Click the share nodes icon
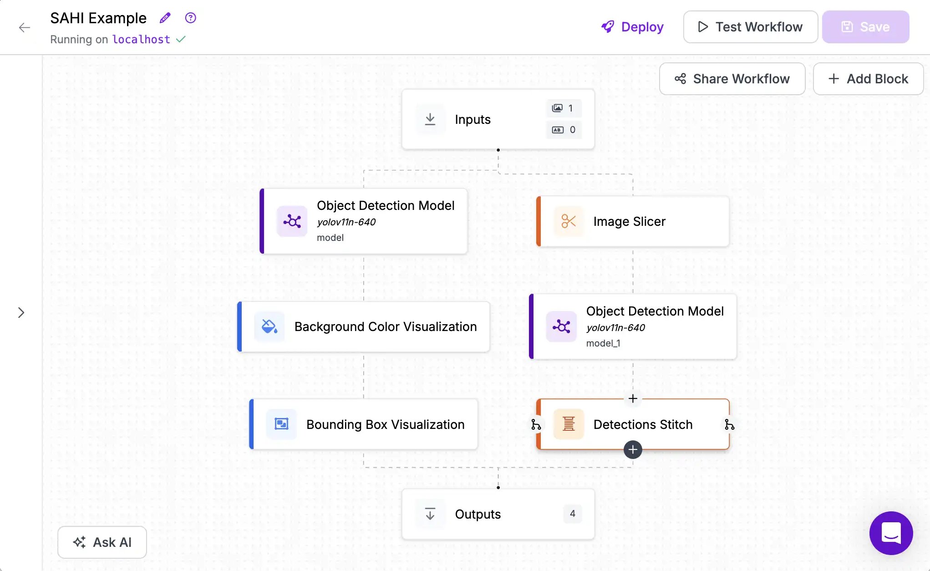The width and height of the screenshot is (930, 571). pyautogui.click(x=680, y=79)
